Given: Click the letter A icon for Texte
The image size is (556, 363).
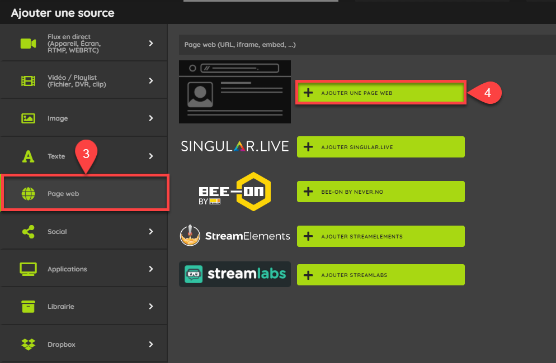Looking at the screenshot, I should click(x=29, y=156).
